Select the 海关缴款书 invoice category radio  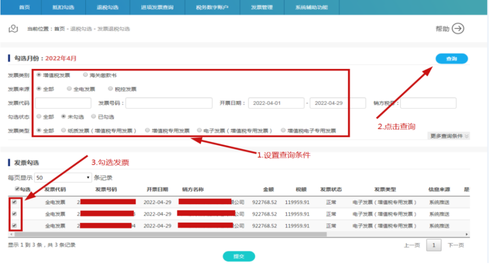pyautogui.click(x=86, y=75)
